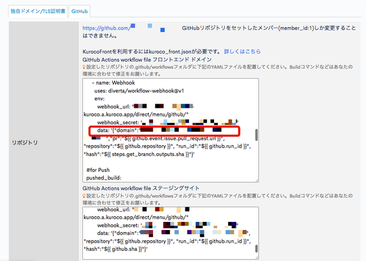Click the 'env:' line in frontend workflow
The image size is (366, 261).
[99, 99]
